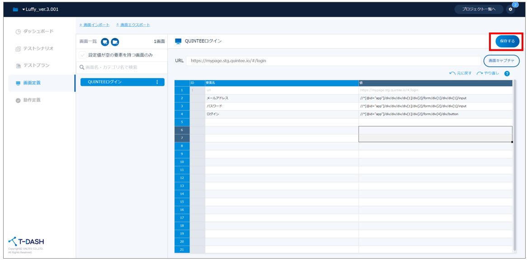
Task: Open three-dot menu for QUINTEEログイン
Action: coord(157,82)
